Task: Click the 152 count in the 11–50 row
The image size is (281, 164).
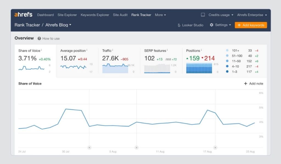Action: [x=249, y=61]
